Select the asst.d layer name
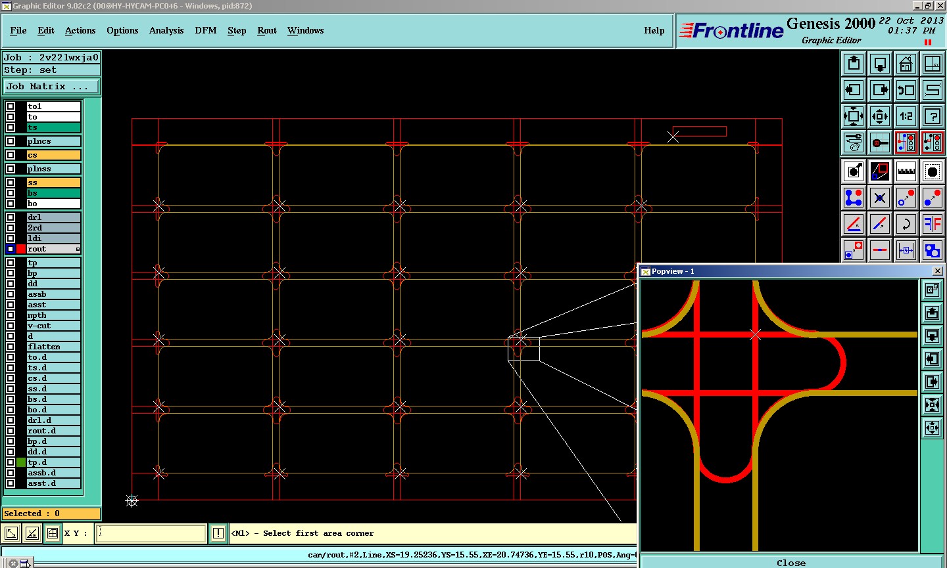 coord(53,483)
